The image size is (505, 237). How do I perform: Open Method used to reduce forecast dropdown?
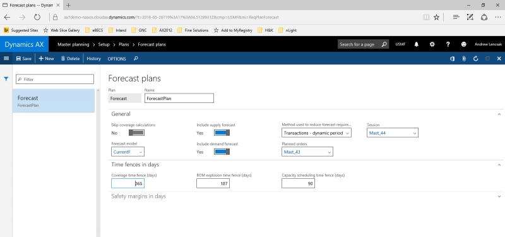click(316, 133)
